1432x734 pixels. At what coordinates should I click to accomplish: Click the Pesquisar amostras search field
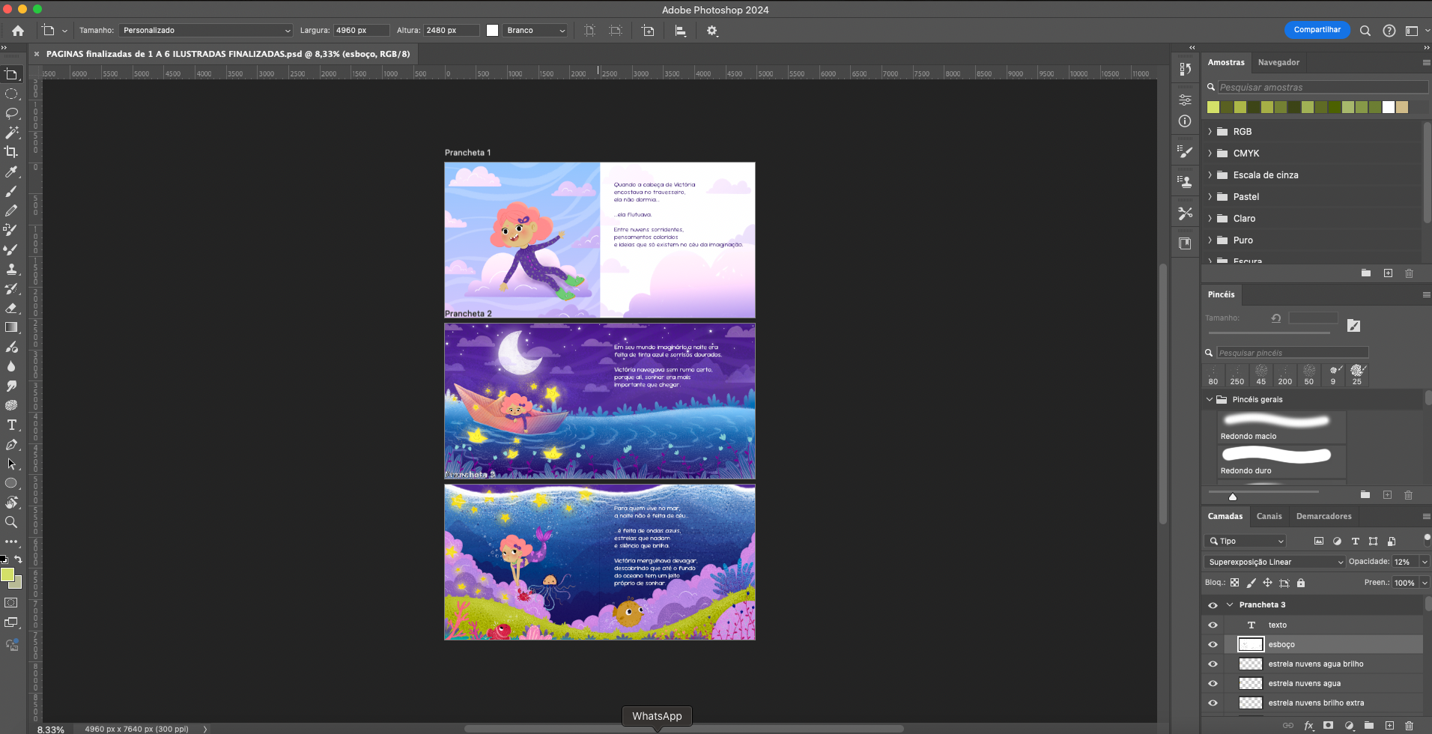coord(1321,88)
